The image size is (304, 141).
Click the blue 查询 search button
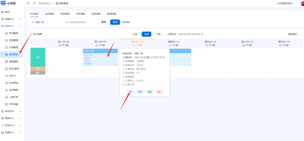pyautogui.click(x=115, y=22)
